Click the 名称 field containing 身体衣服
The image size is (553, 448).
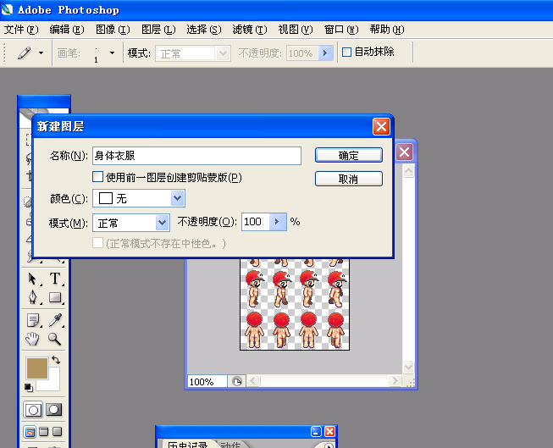tap(196, 156)
